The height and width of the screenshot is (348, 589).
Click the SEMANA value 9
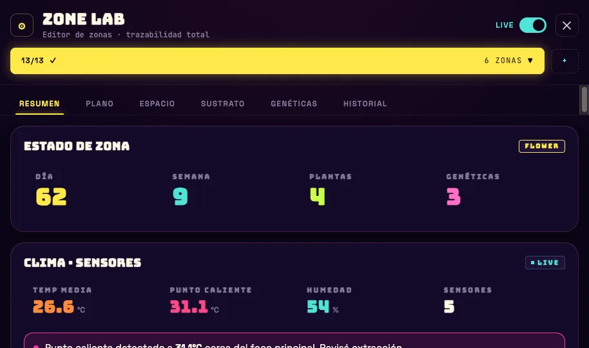180,197
